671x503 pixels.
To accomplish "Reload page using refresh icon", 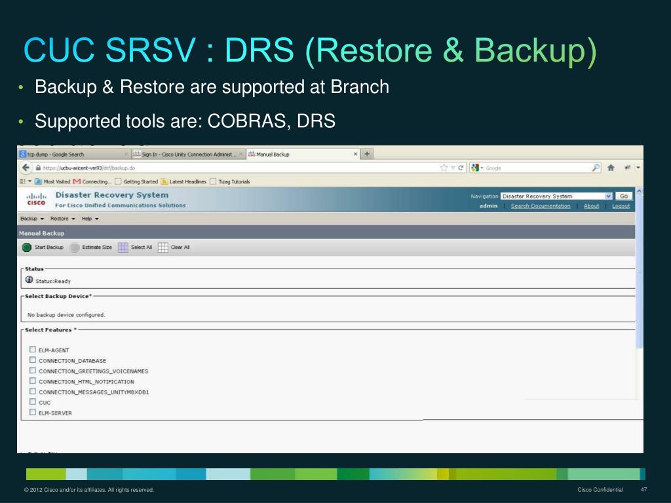I will pos(461,168).
